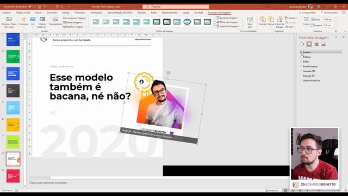Select slide 1 thumbnail (dark blue)
348x196 pixels.
13,40
